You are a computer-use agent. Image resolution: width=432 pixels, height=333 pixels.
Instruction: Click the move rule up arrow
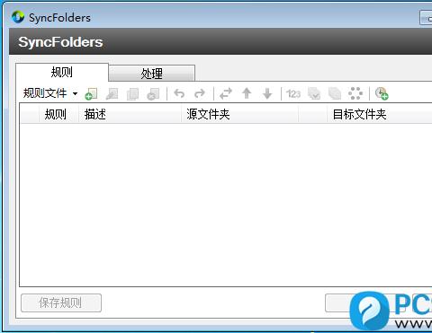pyautogui.click(x=247, y=93)
